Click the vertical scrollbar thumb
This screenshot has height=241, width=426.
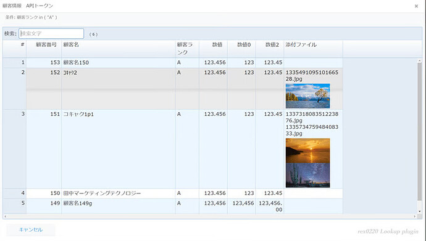pyautogui.click(x=419, y=131)
